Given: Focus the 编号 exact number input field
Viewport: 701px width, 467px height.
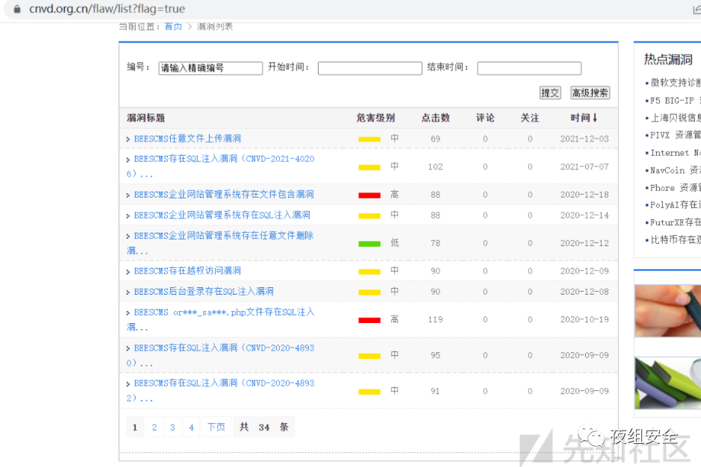Looking at the screenshot, I should pyautogui.click(x=211, y=68).
